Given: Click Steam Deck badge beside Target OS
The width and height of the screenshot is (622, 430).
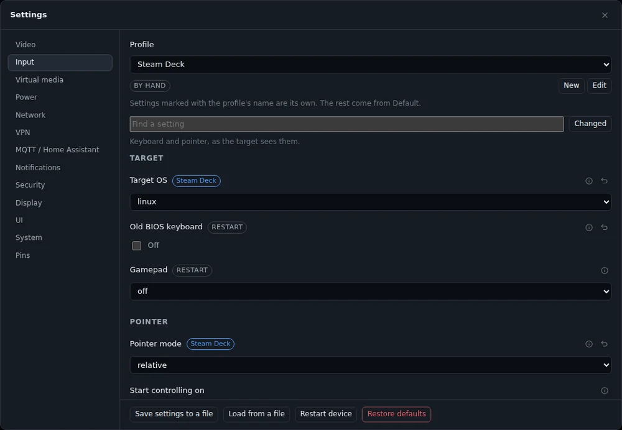Looking at the screenshot, I should tap(197, 181).
